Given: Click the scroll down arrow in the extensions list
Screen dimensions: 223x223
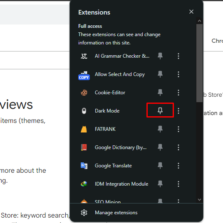Looking at the screenshot, I should click(x=199, y=200).
